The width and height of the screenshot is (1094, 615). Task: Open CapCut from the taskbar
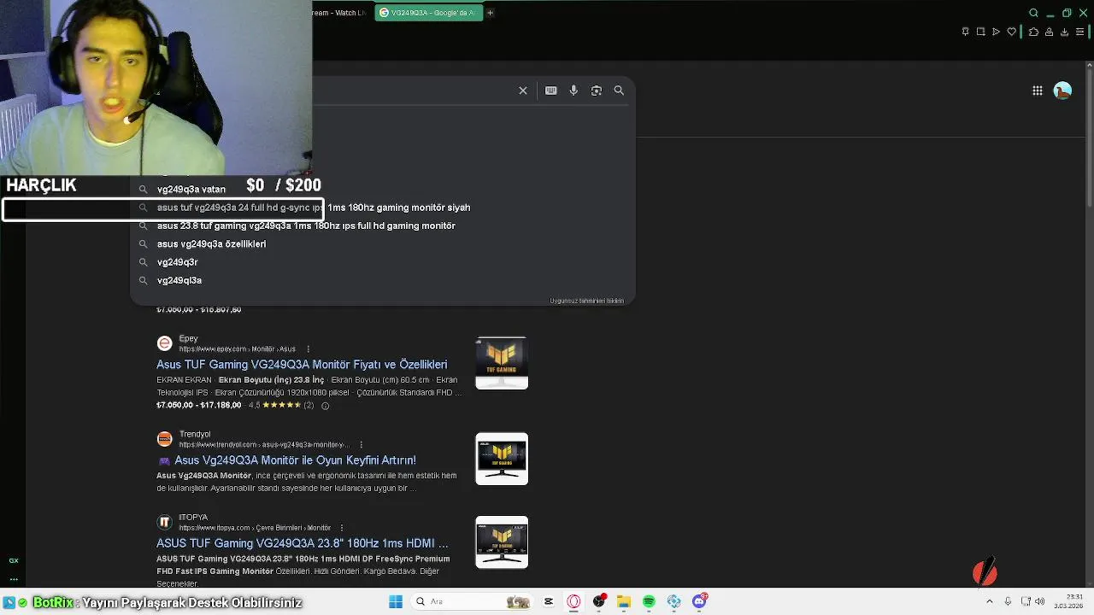549,601
